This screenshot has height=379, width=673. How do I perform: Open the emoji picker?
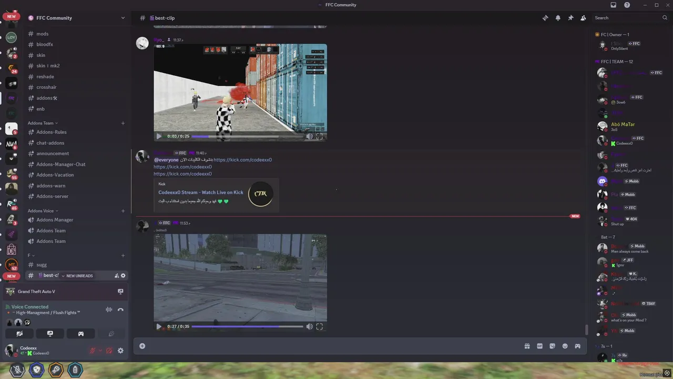(x=565, y=346)
